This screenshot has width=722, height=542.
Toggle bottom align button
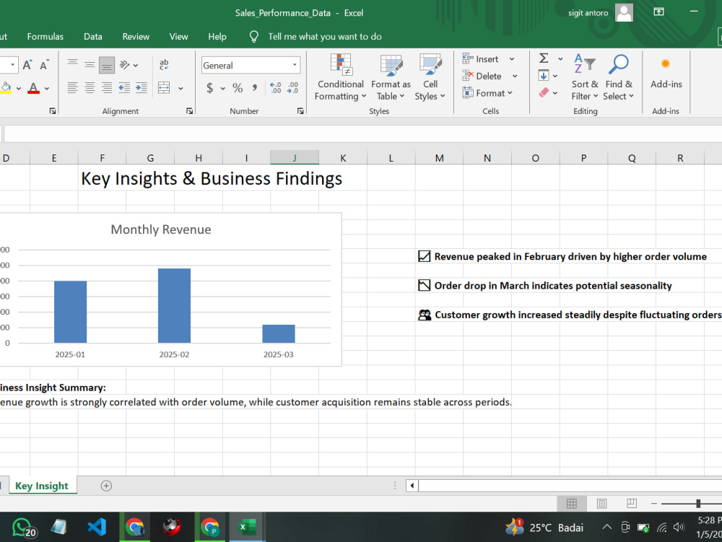click(x=107, y=65)
